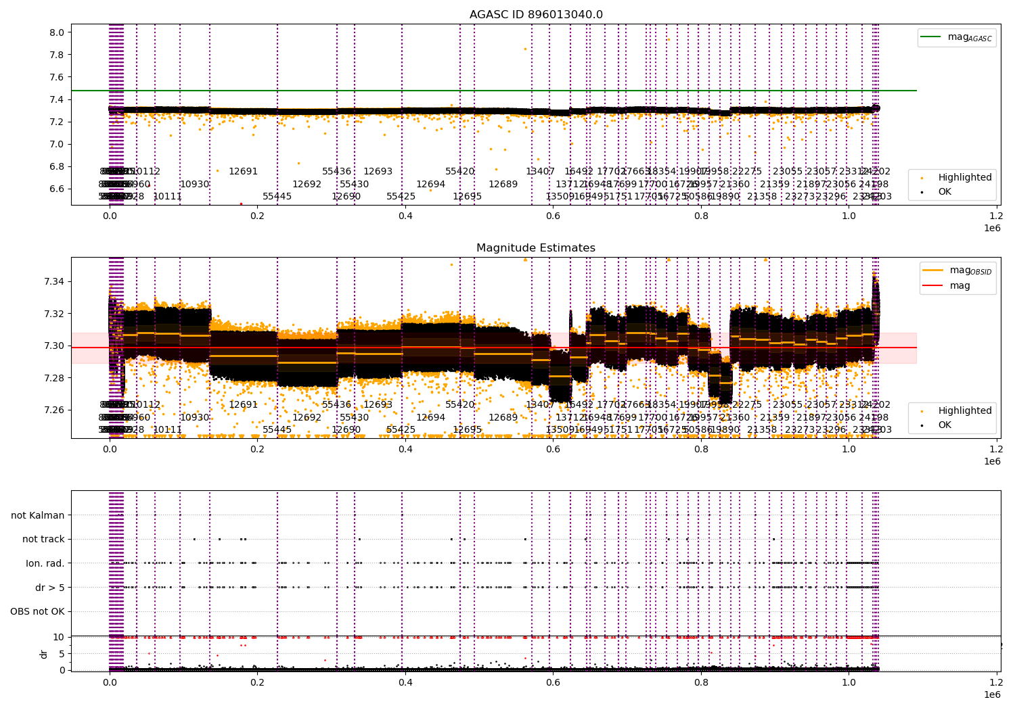This screenshot has width=1015, height=710.
Task: Click obsid label 12691 in top plot
Action: [x=244, y=172]
